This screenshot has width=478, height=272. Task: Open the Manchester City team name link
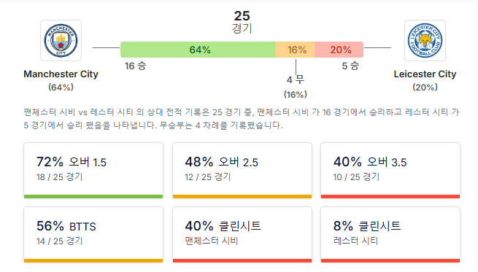click(x=61, y=74)
